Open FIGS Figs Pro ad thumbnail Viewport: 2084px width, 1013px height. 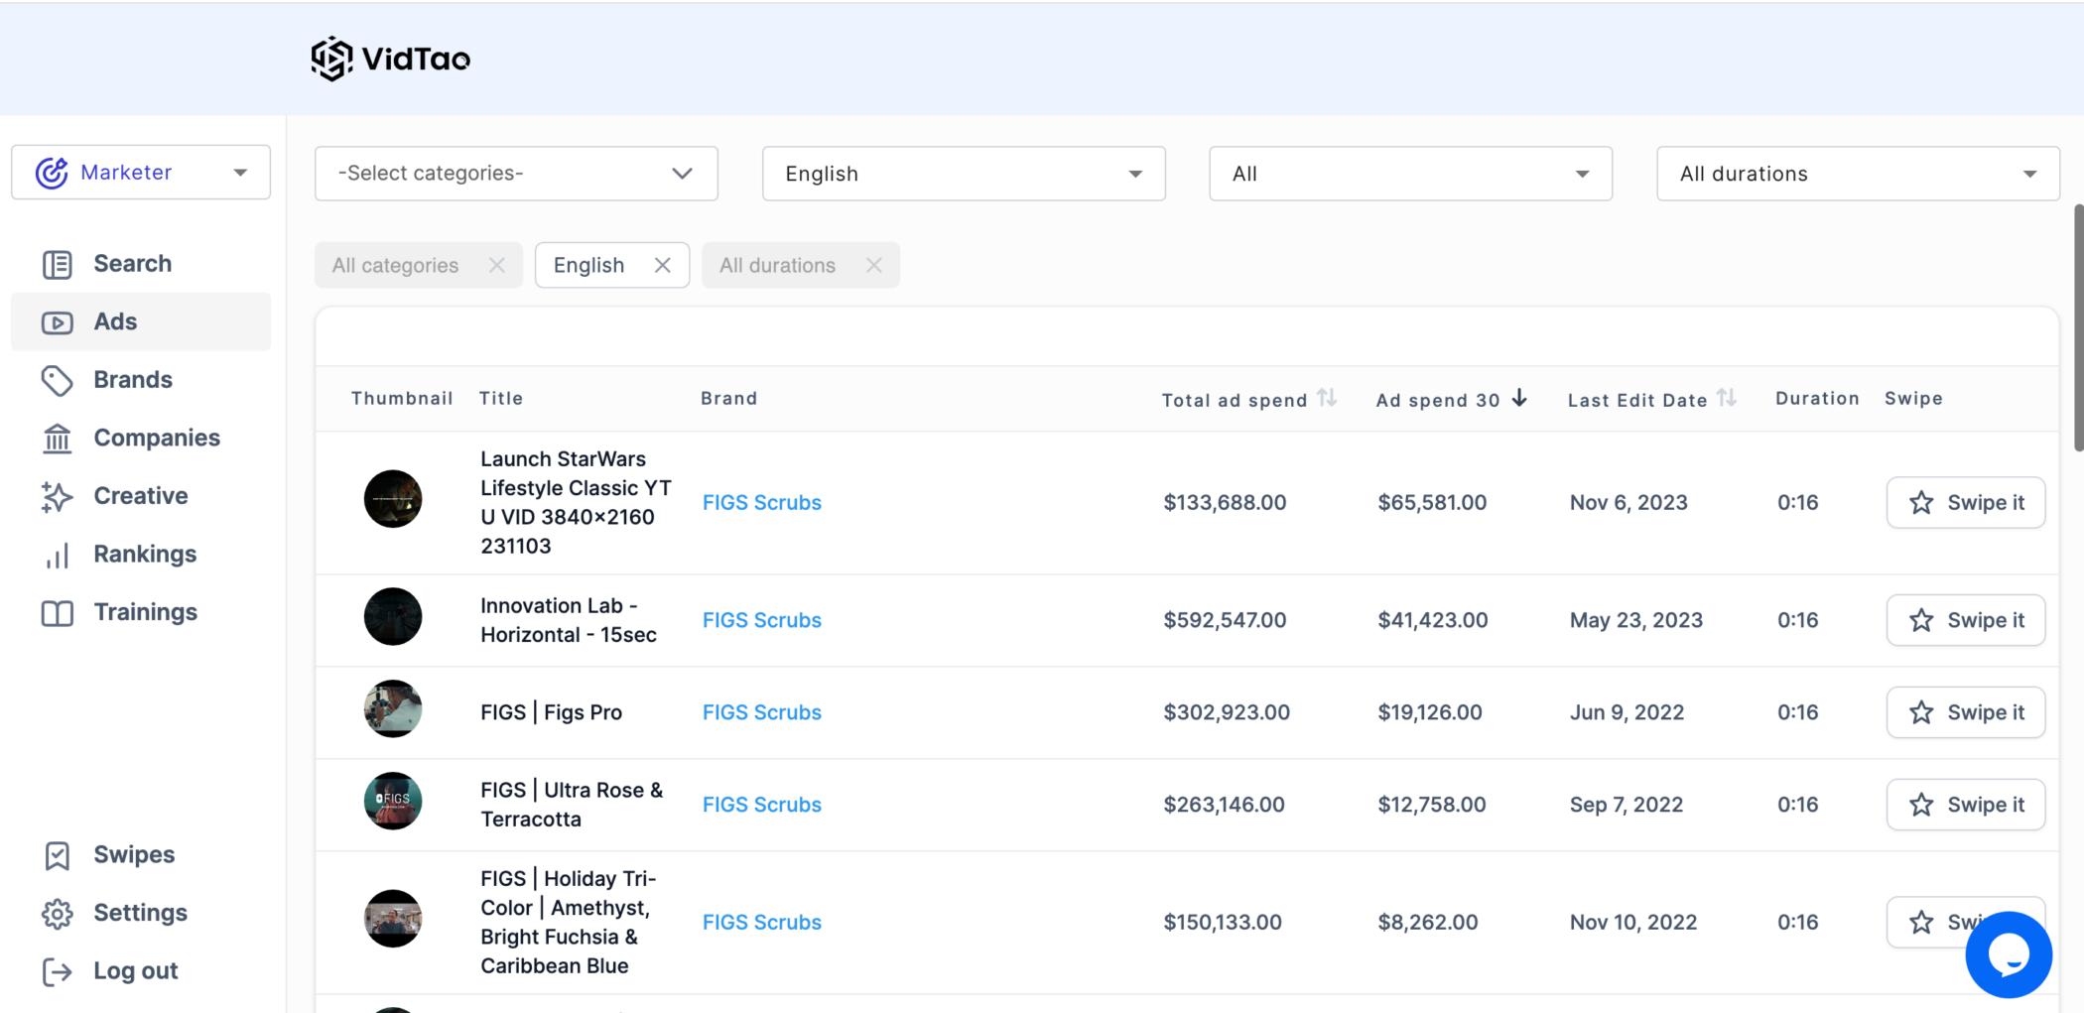[x=393, y=709]
